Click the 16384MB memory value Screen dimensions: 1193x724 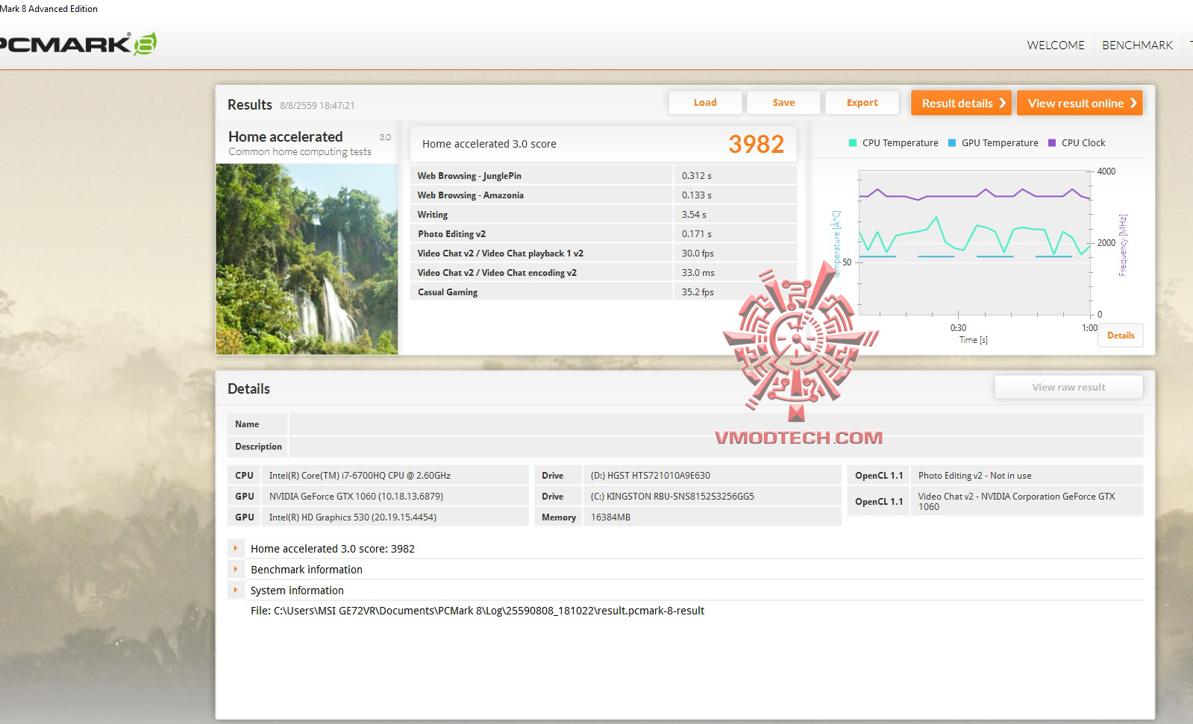(x=610, y=517)
